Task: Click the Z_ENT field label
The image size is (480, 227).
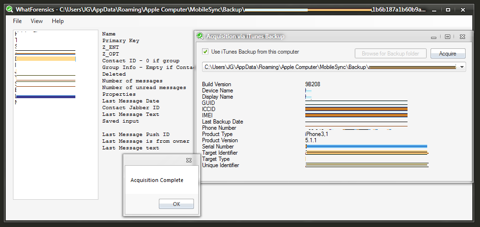Action: 110,47
